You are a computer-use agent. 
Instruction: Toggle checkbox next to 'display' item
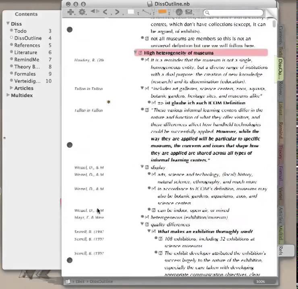[x=147, y=167]
